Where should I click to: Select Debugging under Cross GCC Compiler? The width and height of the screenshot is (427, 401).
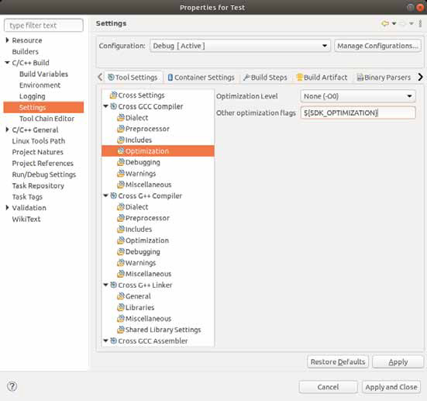tap(143, 162)
